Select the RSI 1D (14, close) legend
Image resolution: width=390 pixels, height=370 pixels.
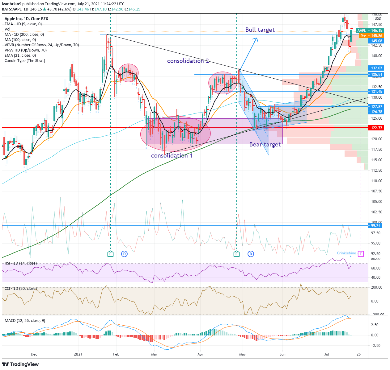click(x=20, y=263)
